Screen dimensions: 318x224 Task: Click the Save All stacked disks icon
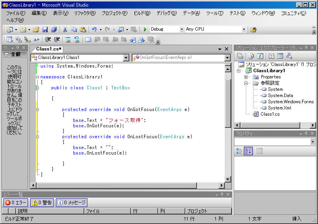(x=54, y=30)
